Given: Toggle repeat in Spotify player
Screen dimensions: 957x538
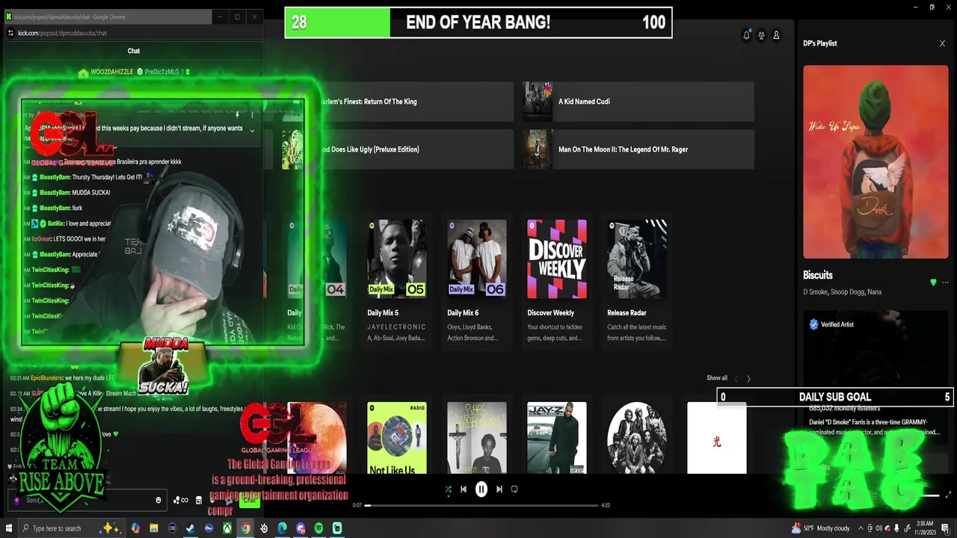Looking at the screenshot, I should pos(514,489).
